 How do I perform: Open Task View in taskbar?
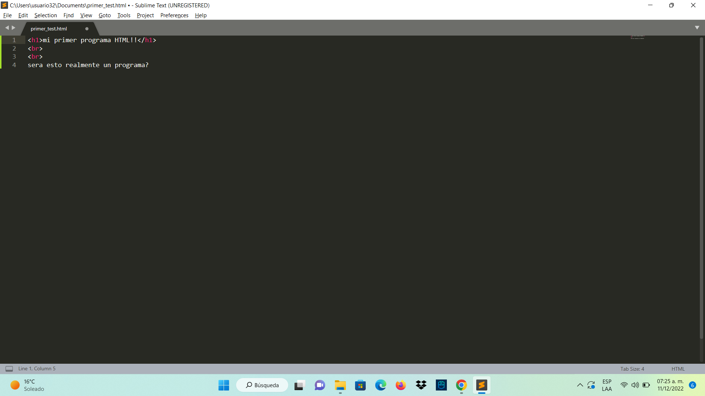300,385
